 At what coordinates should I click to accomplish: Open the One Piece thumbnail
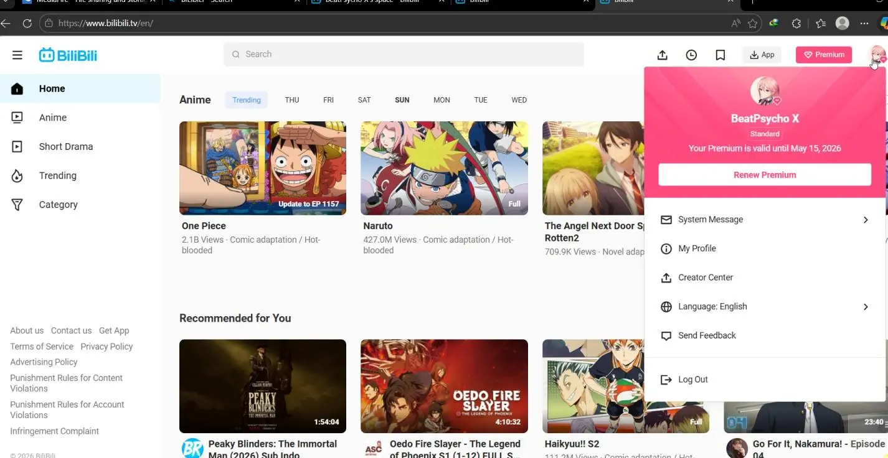(263, 168)
